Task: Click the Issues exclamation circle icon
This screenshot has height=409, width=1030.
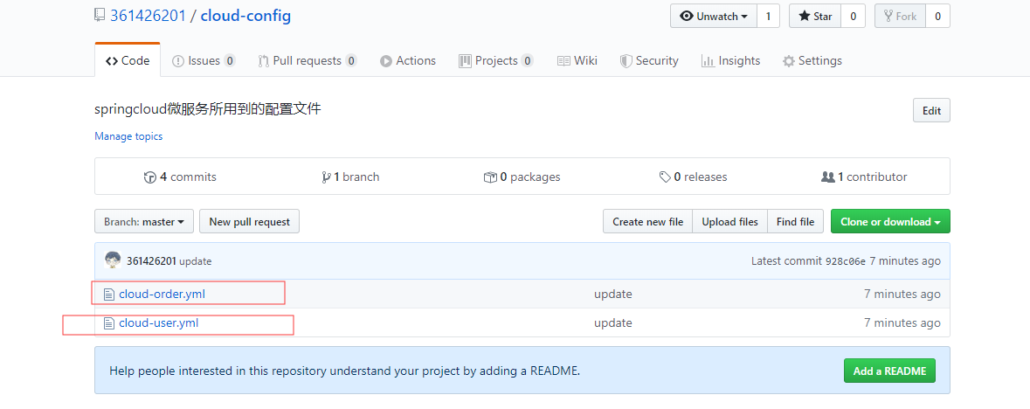Action: [x=178, y=61]
